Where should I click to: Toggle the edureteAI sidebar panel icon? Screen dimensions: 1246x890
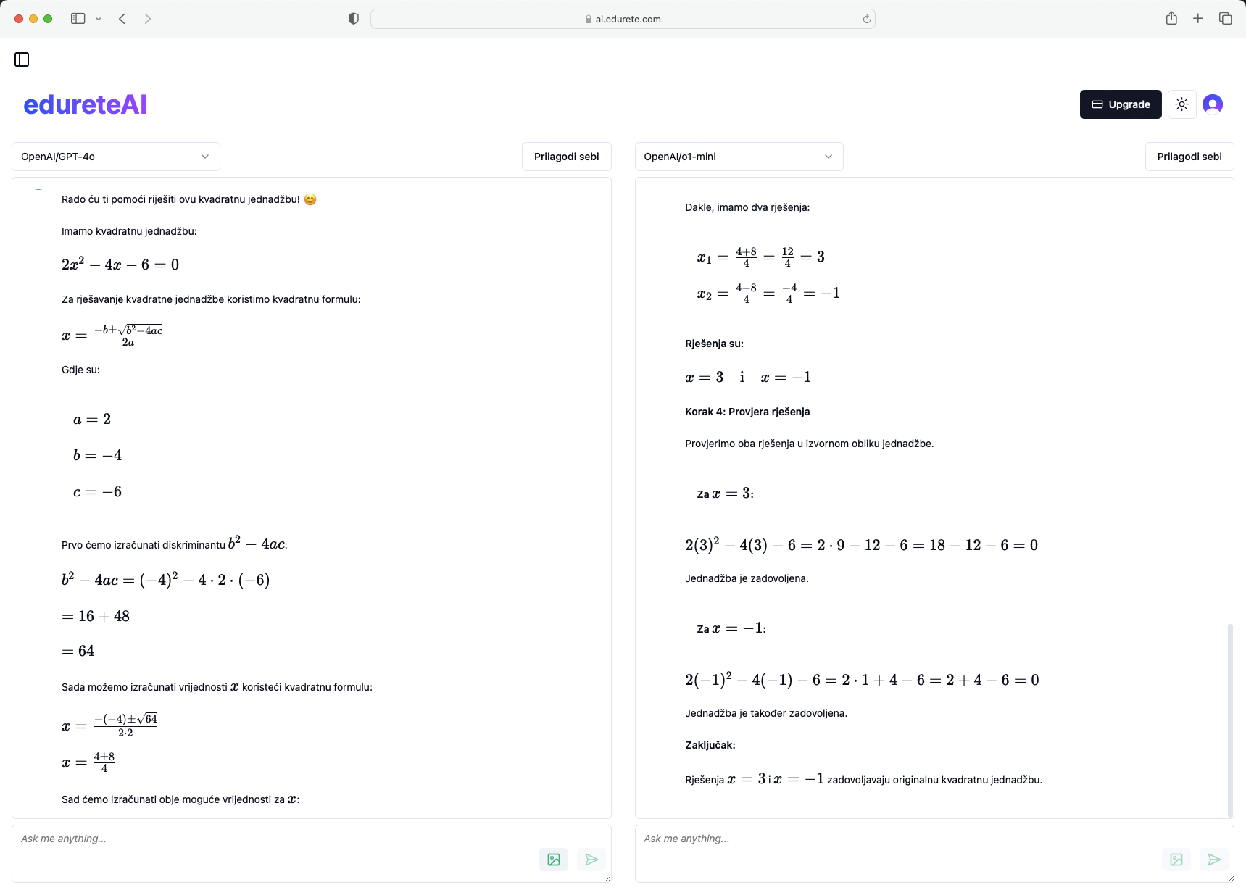tap(22, 59)
